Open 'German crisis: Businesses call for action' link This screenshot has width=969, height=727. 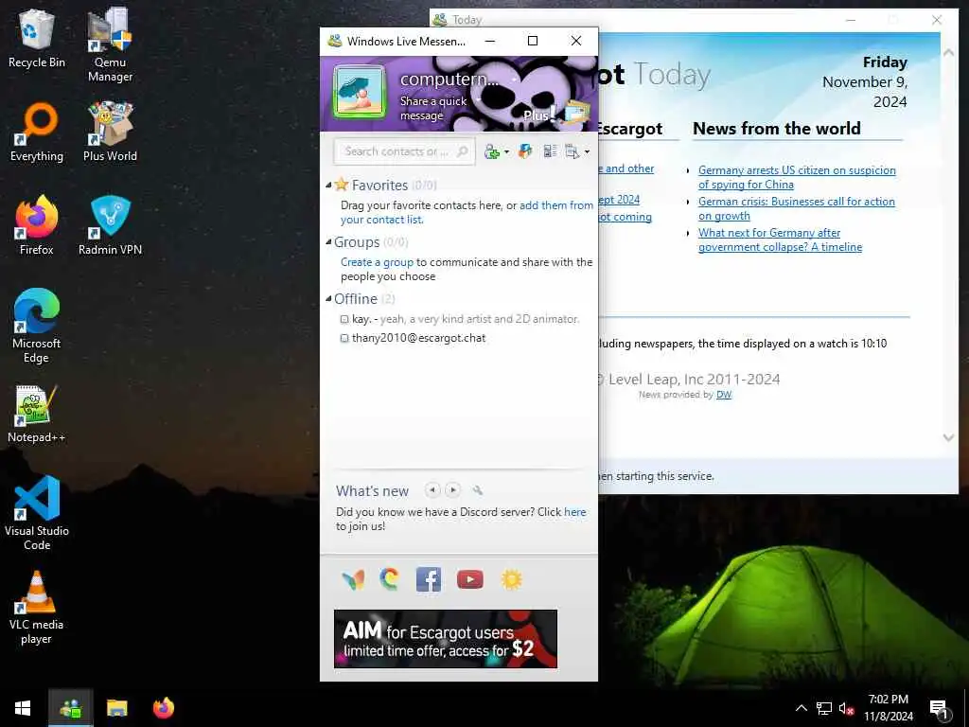(x=797, y=208)
